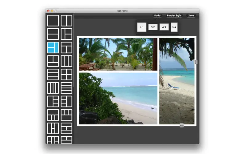Click the horizontal divider handle on bottom edge
246x154 pixels.
click(182, 125)
